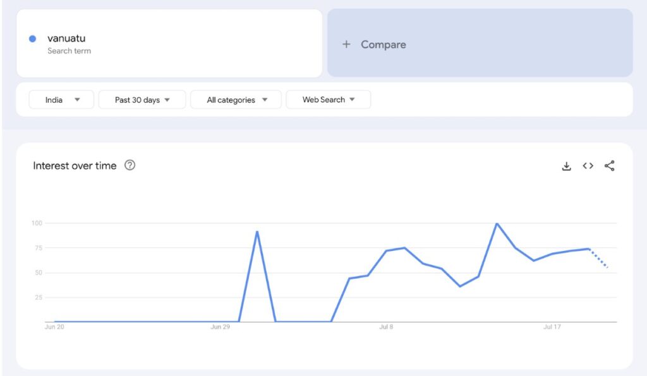
Task: Click the blue dot beside vanuatu
Action: 33,38
